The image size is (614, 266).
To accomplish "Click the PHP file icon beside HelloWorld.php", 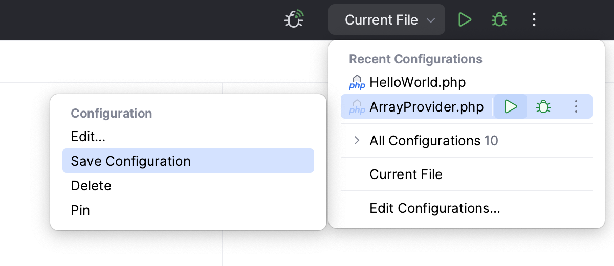I will (x=357, y=82).
